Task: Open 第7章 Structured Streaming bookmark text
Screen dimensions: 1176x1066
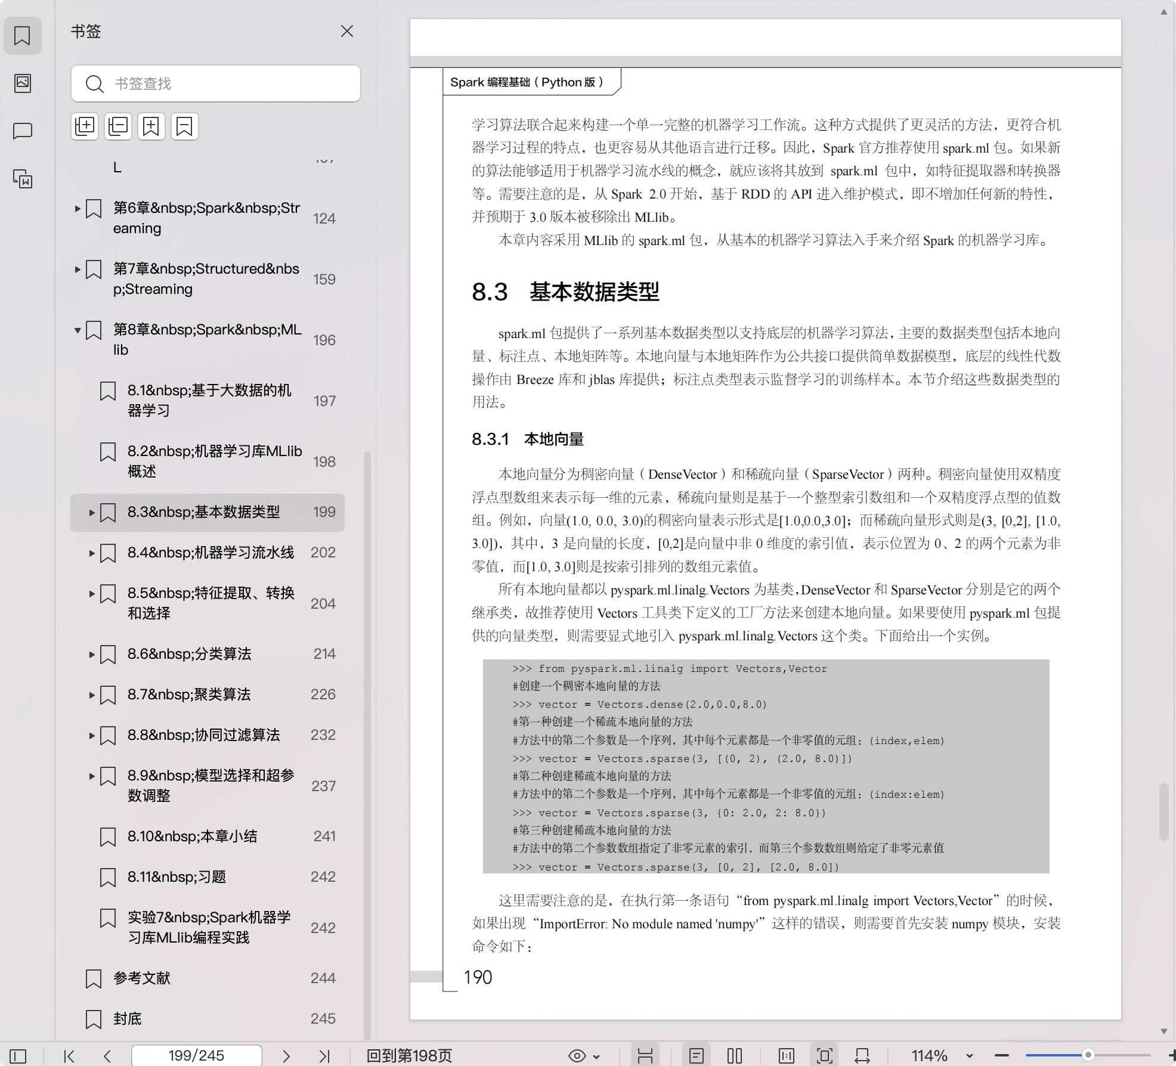Action: click(x=206, y=279)
